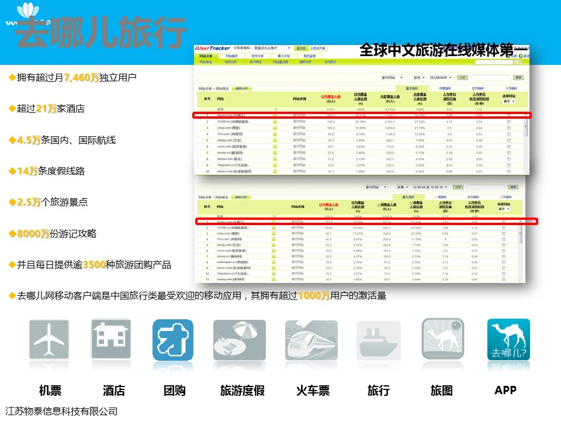The image size is (561, 421).
Task: Open trend chart icon for lotour.com in monthly table
Action: point(275,171)
